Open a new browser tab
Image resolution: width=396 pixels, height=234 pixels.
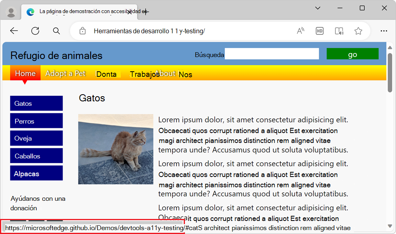pos(145,12)
